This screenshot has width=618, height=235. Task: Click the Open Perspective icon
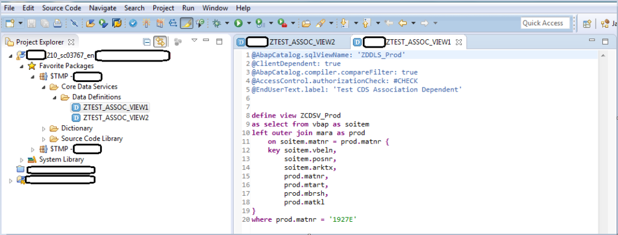587,23
